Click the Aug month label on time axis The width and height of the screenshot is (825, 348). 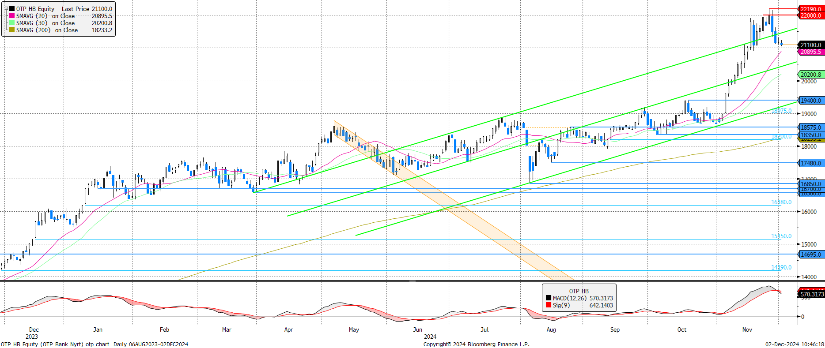pyautogui.click(x=551, y=329)
